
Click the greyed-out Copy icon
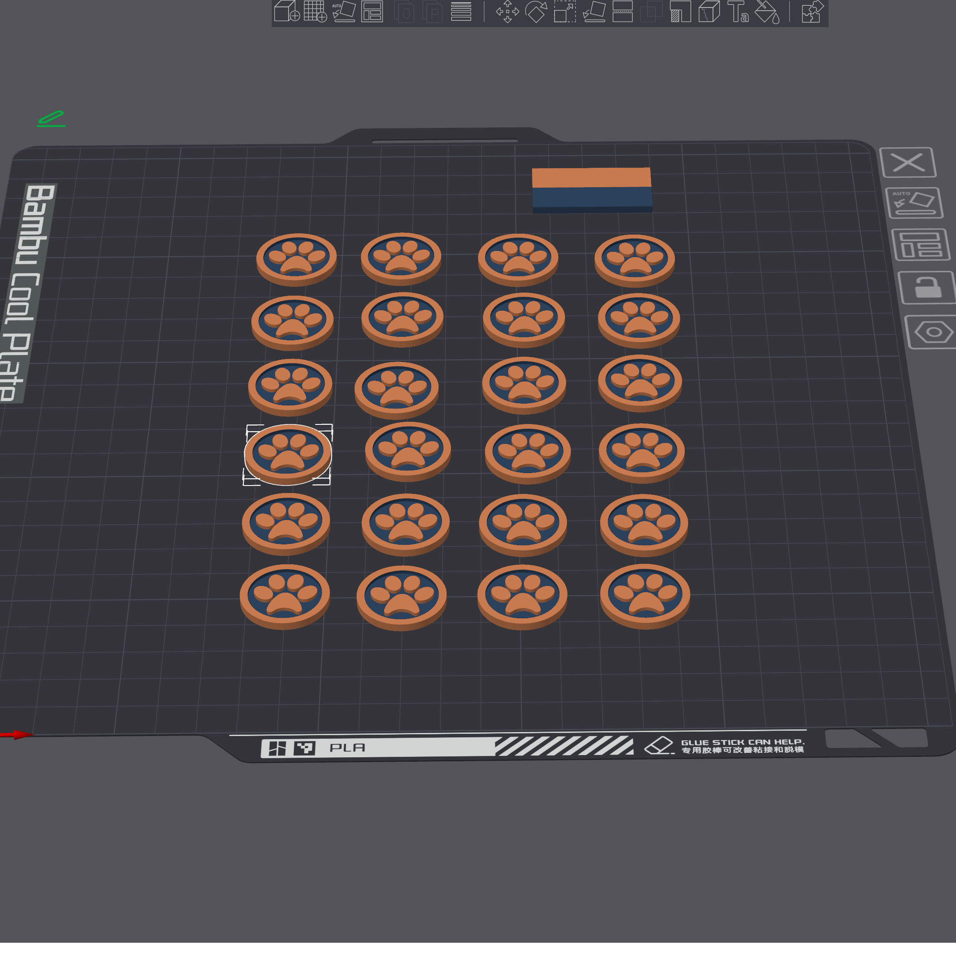(404, 12)
